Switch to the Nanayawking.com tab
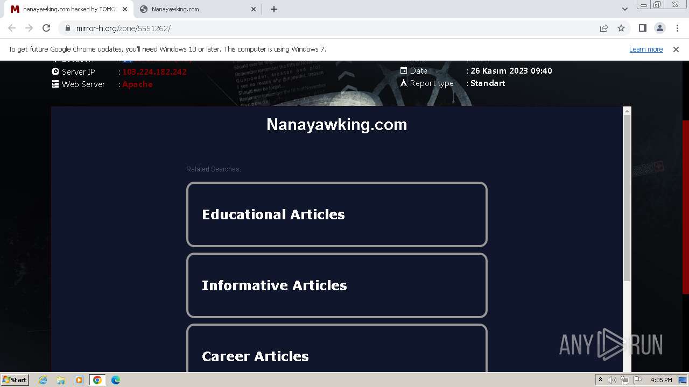Image resolution: width=689 pixels, height=387 pixels. coord(198,9)
